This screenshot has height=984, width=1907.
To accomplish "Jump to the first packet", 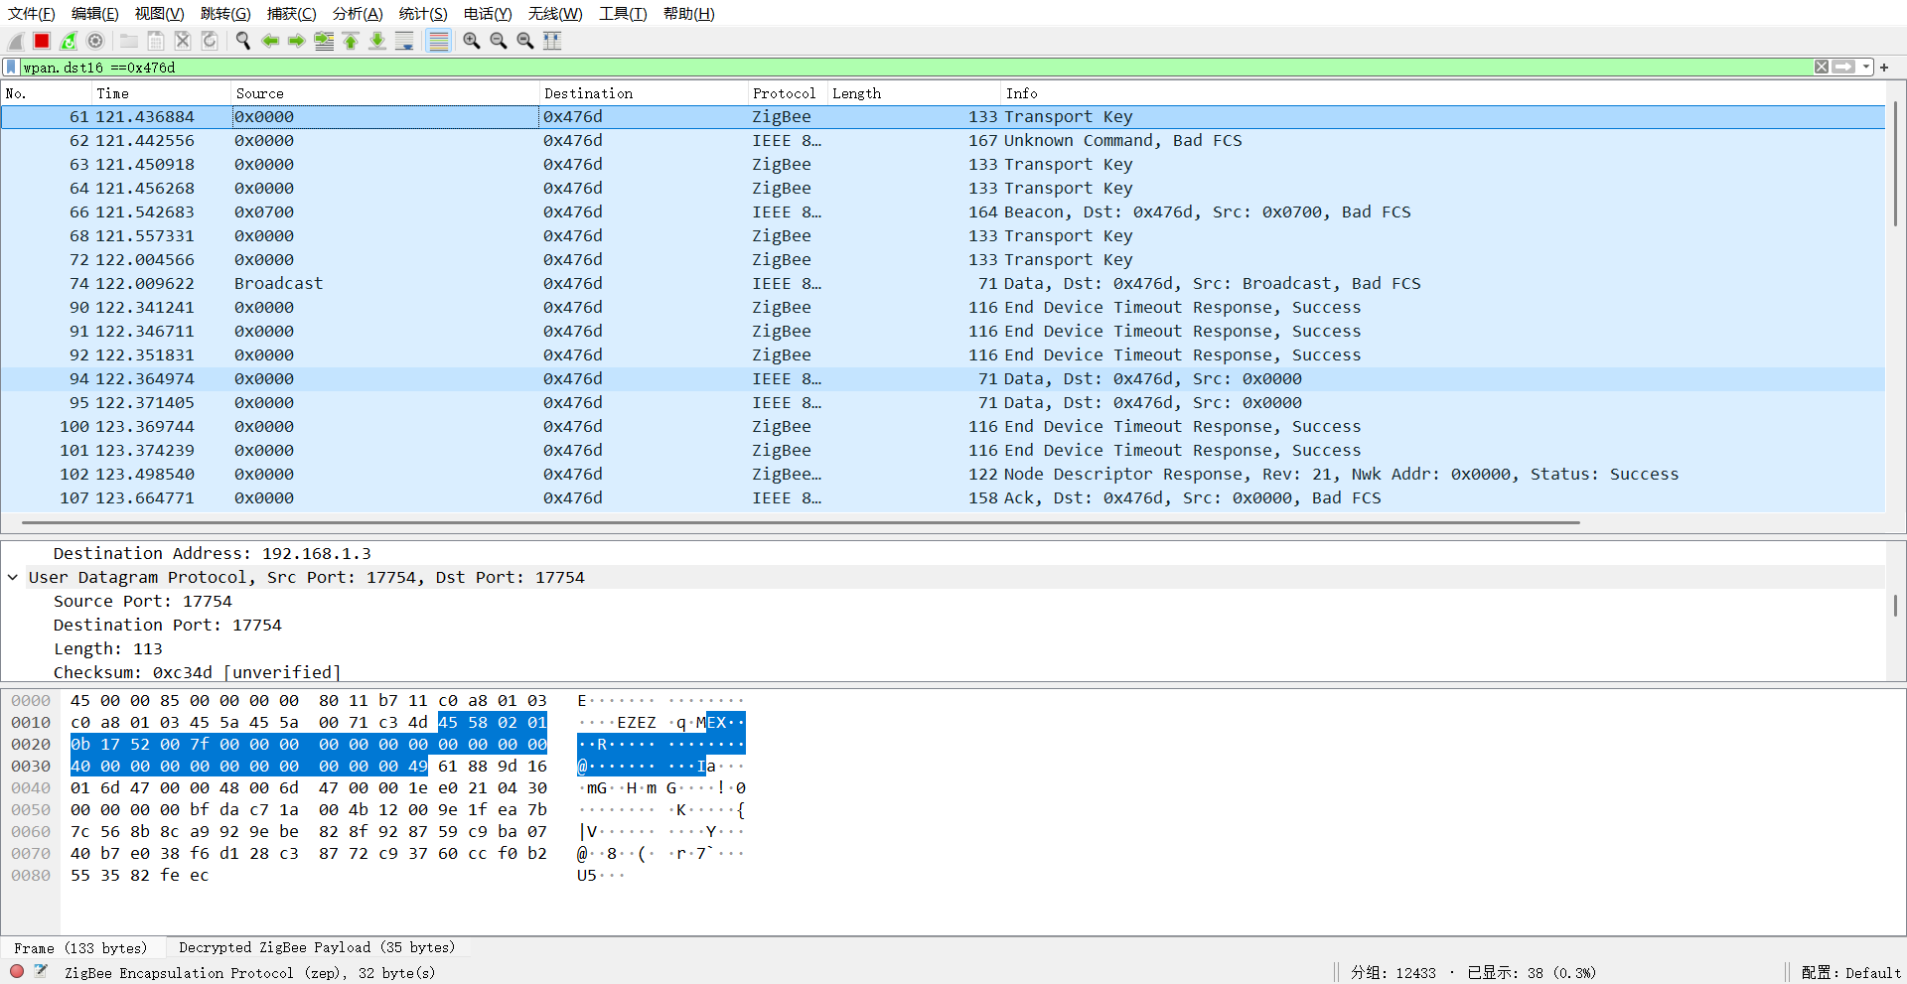I will pyautogui.click(x=351, y=41).
